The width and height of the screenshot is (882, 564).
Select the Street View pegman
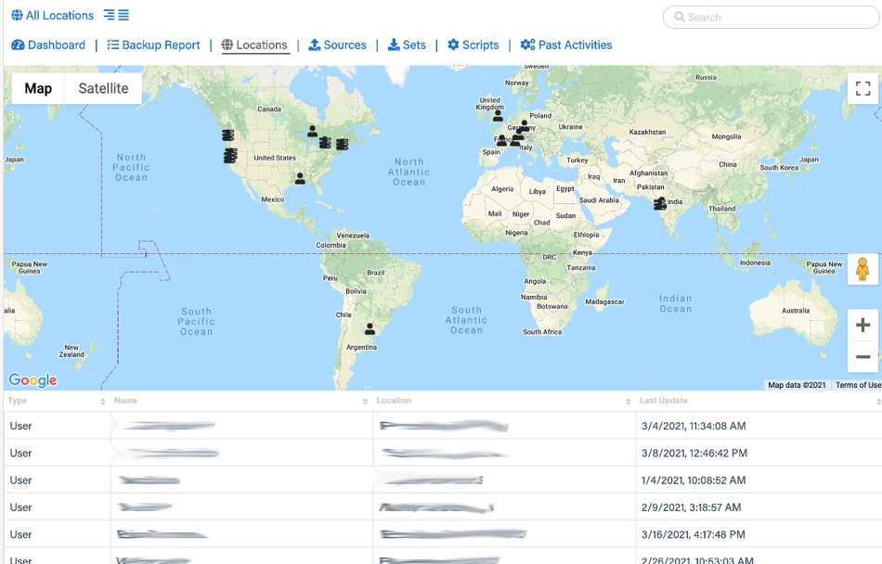click(863, 269)
